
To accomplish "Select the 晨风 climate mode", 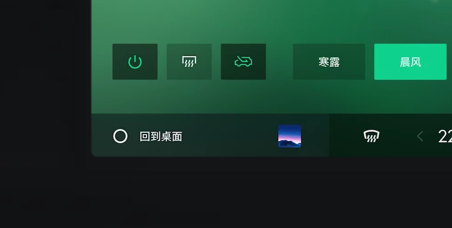I will pos(410,62).
